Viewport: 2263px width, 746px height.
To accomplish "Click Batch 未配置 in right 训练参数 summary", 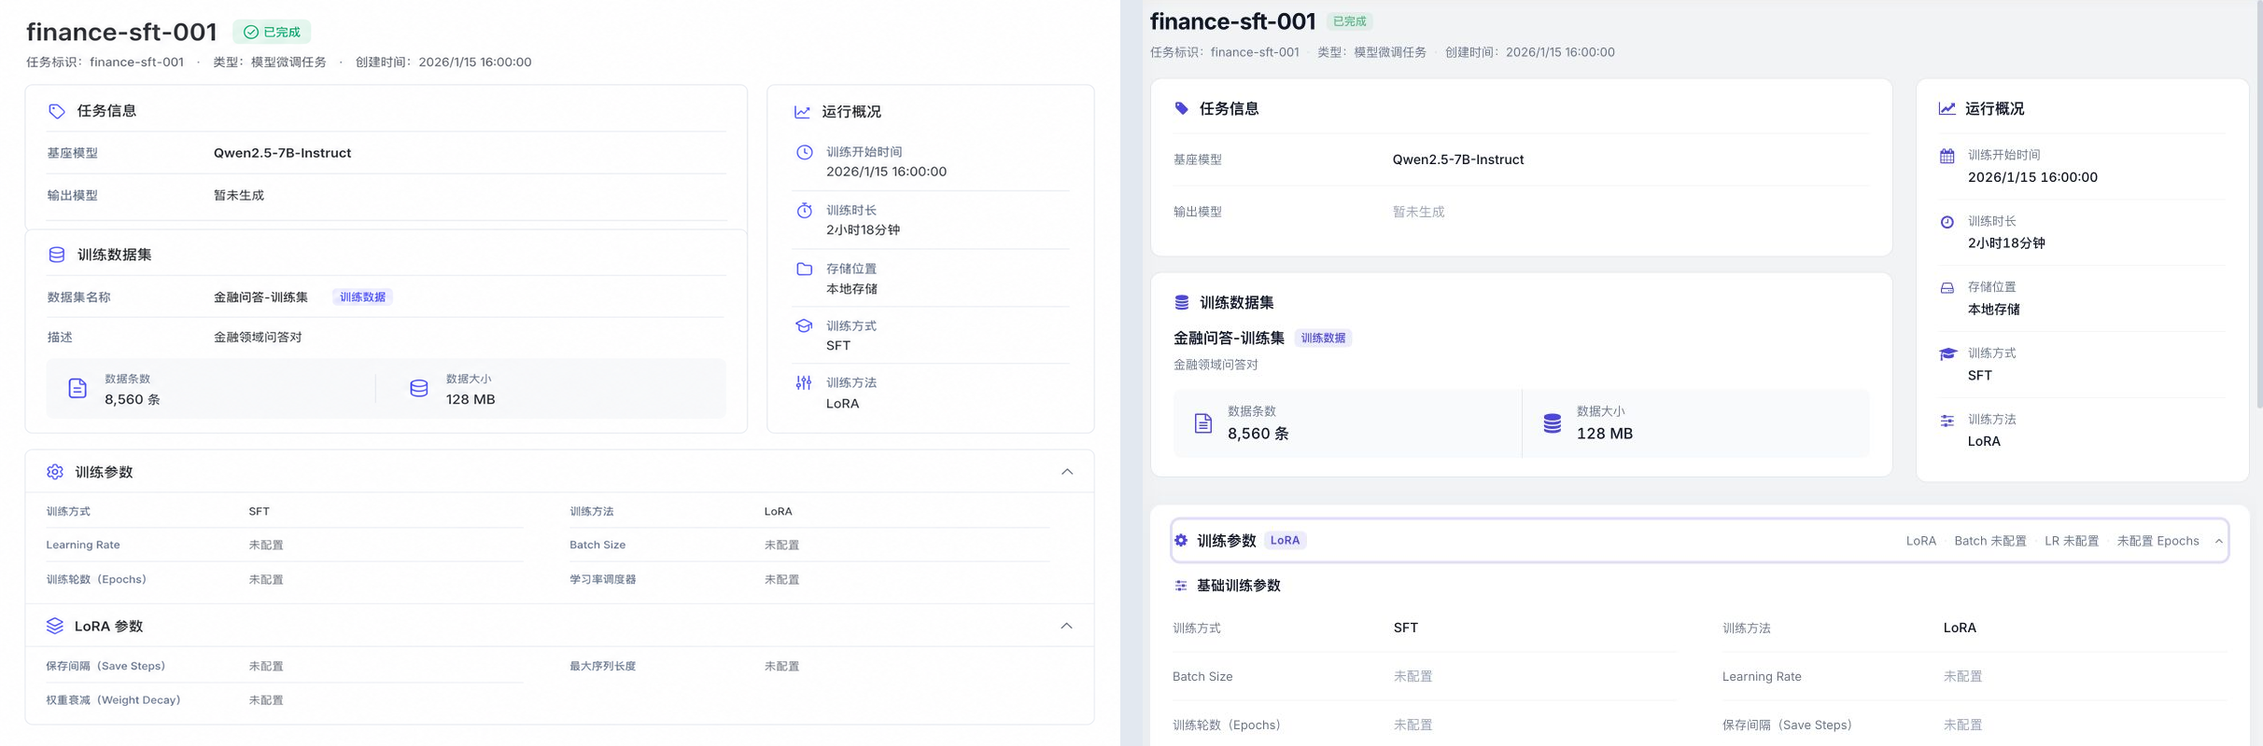I will 1990,541.
